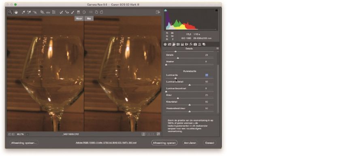Select the White Balance eyedropper tool

pyautogui.click(x=23, y=12)
